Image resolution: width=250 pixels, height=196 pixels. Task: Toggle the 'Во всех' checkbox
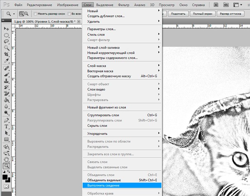[69, 14]
